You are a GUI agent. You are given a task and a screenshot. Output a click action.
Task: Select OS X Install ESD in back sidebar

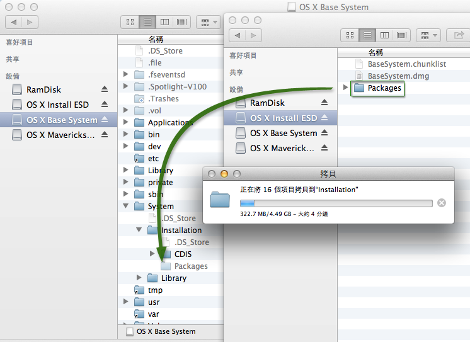pyautogui.click(x=59, y=105)
